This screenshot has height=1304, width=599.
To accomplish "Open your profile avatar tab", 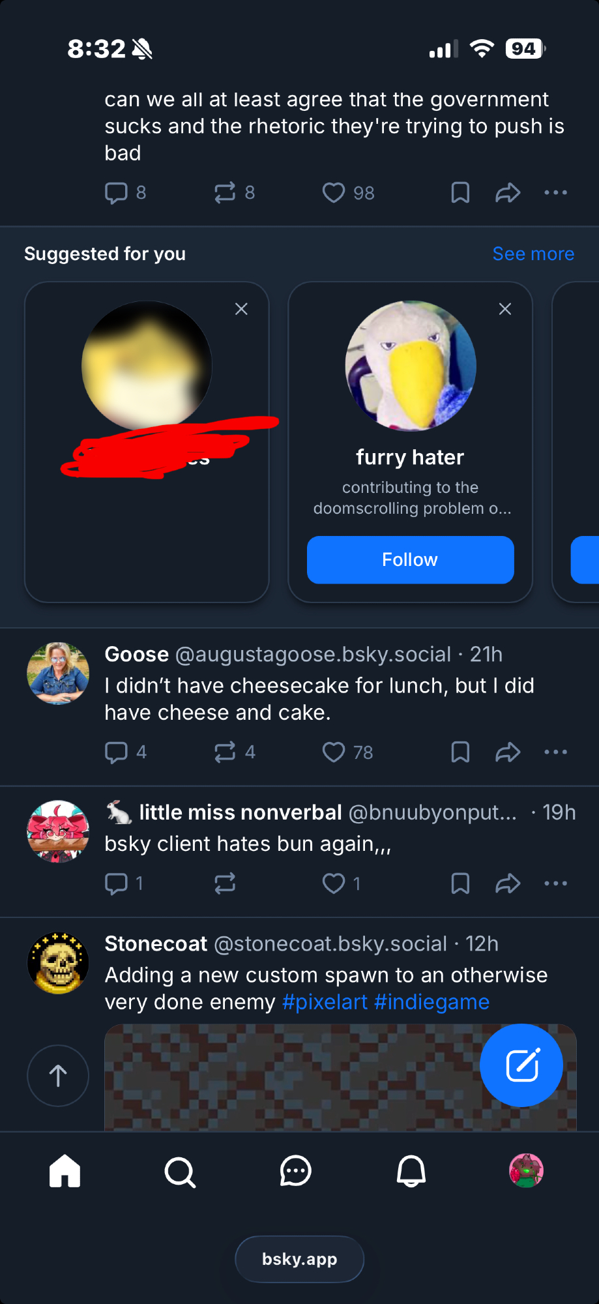I will [526, 1171].
